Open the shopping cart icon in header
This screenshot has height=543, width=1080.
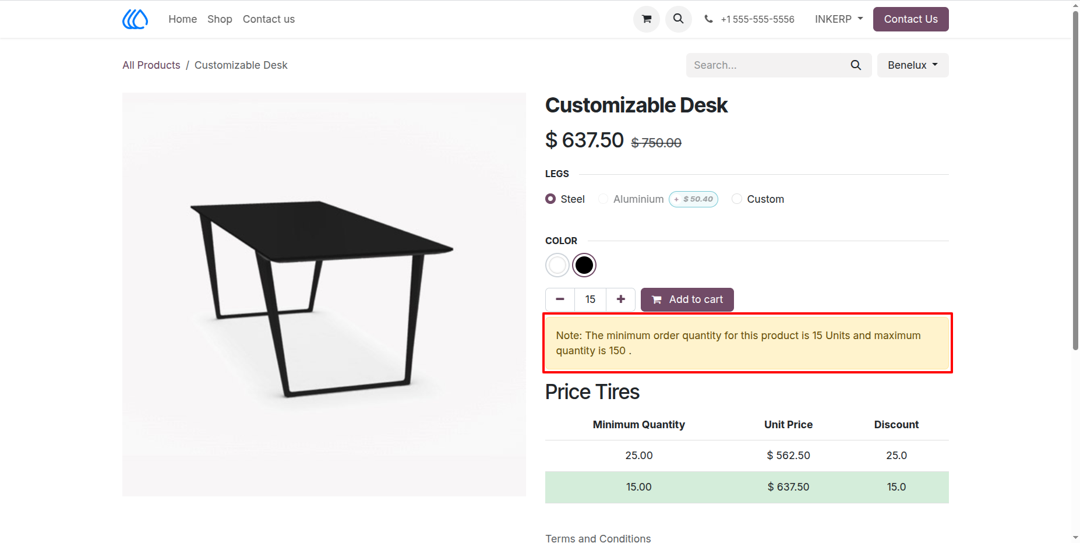pyautogui.click(x=646, y=19)
